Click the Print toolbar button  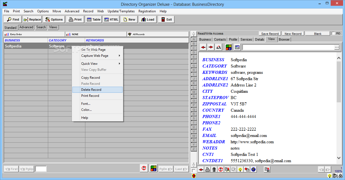(x=75, y=19)
